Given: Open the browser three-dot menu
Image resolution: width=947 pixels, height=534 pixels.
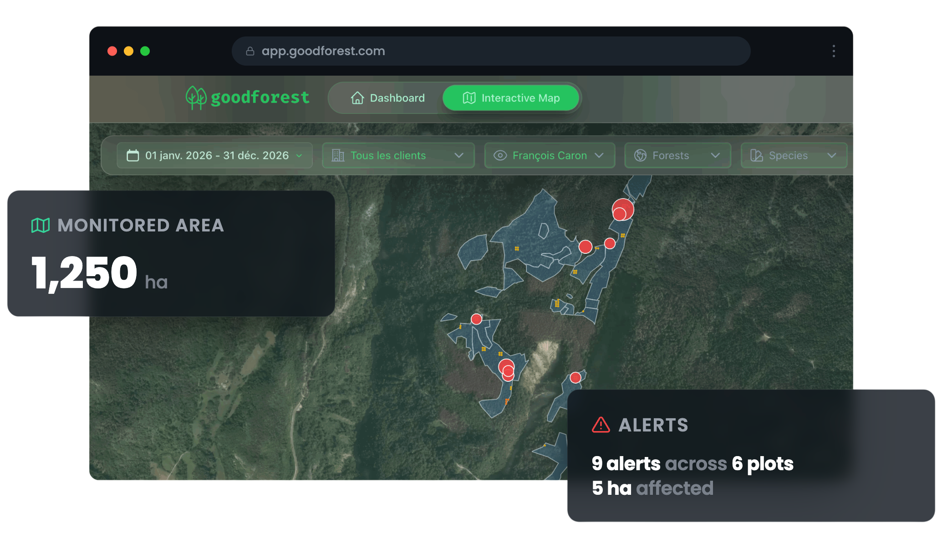Looking at the screenshot, I should click(x=834, y=51).
